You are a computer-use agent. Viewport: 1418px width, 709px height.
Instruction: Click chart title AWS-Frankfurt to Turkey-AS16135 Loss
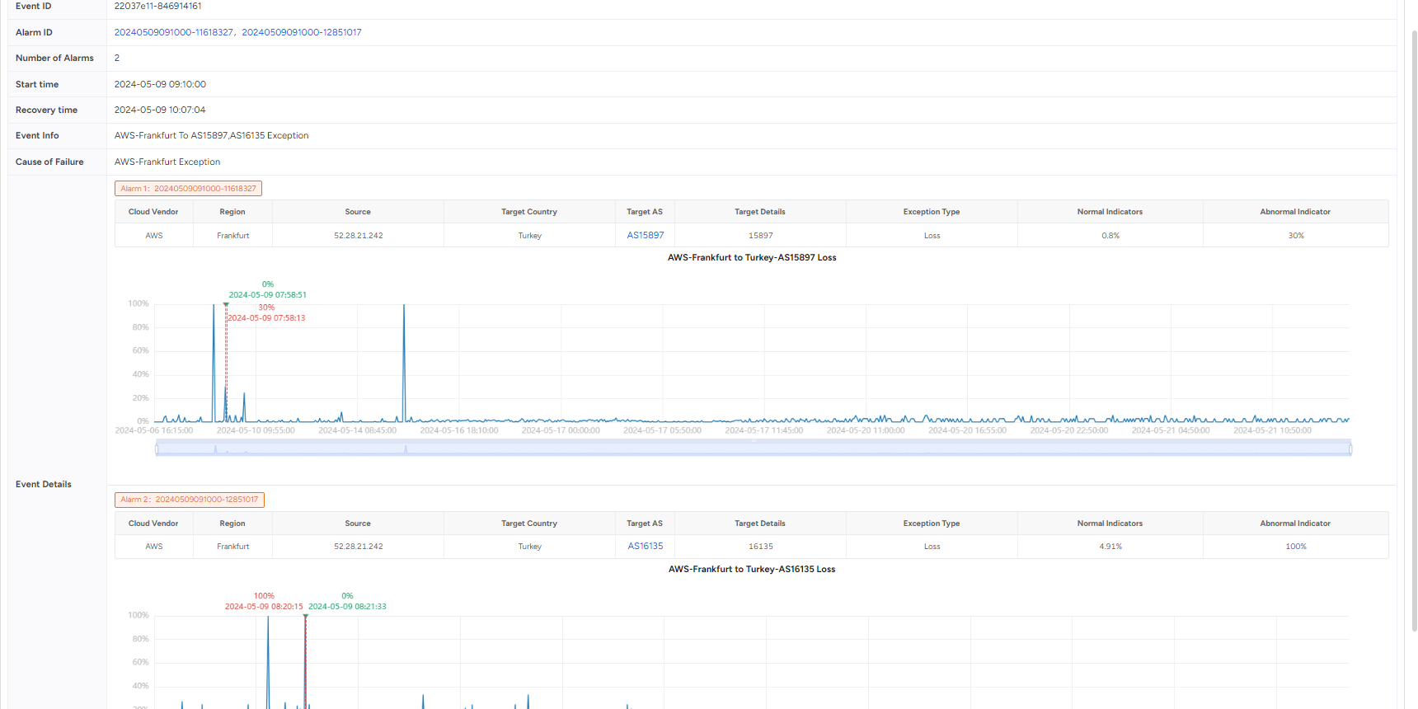tap(752, 569)
